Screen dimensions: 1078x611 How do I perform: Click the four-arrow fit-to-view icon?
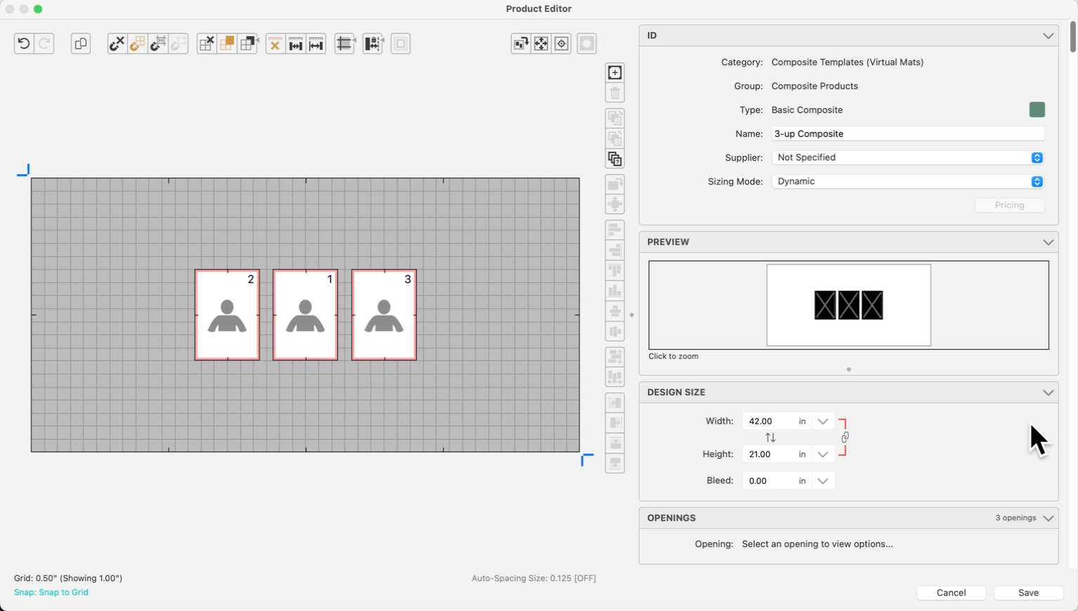pyautogui.click(x=541, y=44)
